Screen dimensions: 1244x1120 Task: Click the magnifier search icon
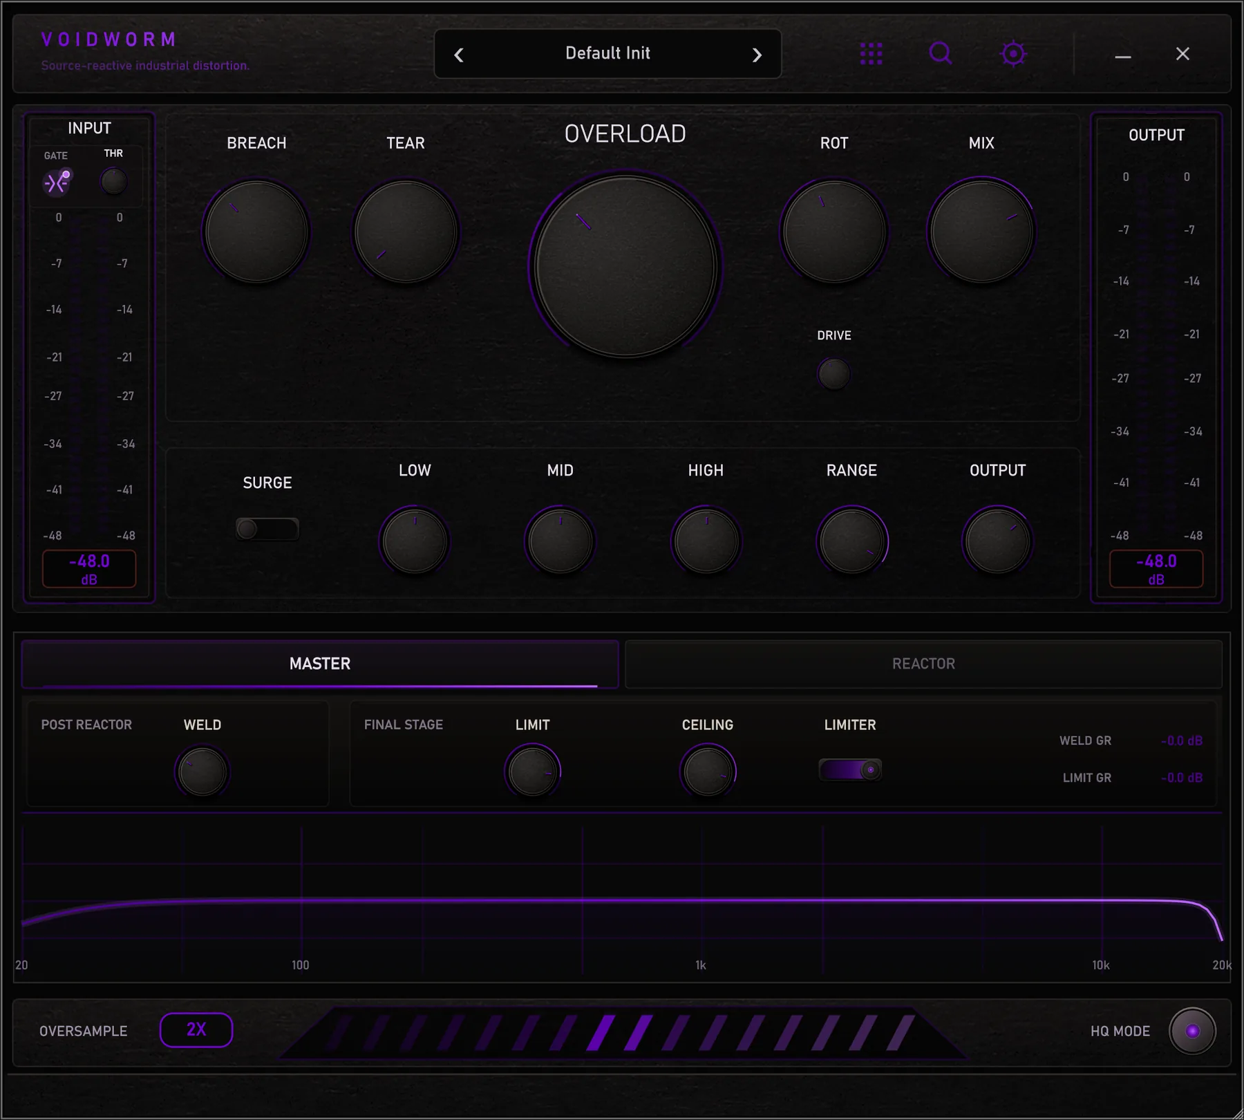[941, 53]
